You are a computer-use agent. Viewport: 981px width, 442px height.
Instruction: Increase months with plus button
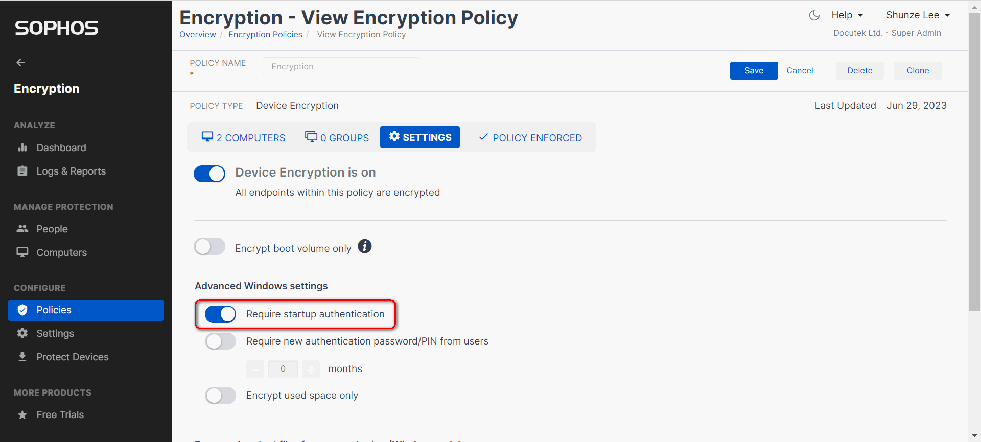click(x=311, y=369)
